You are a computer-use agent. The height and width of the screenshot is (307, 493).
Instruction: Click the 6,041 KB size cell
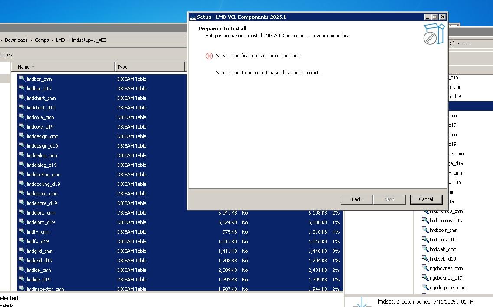click(x=227, y=213)
